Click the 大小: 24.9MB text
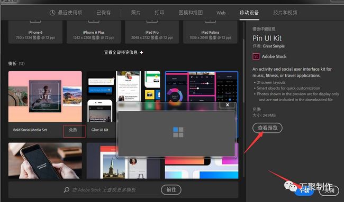The image size is (344, 202). click(x=264, y=115)
